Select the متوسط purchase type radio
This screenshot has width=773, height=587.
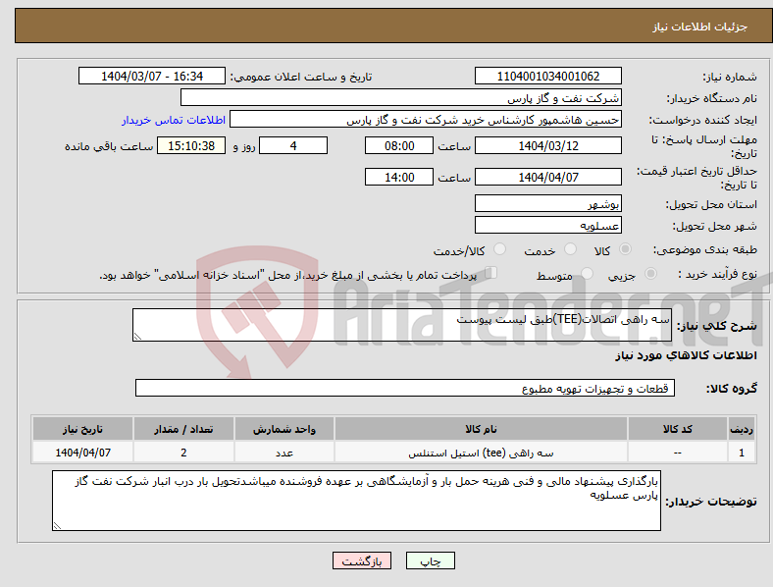(x=587, y=273)
